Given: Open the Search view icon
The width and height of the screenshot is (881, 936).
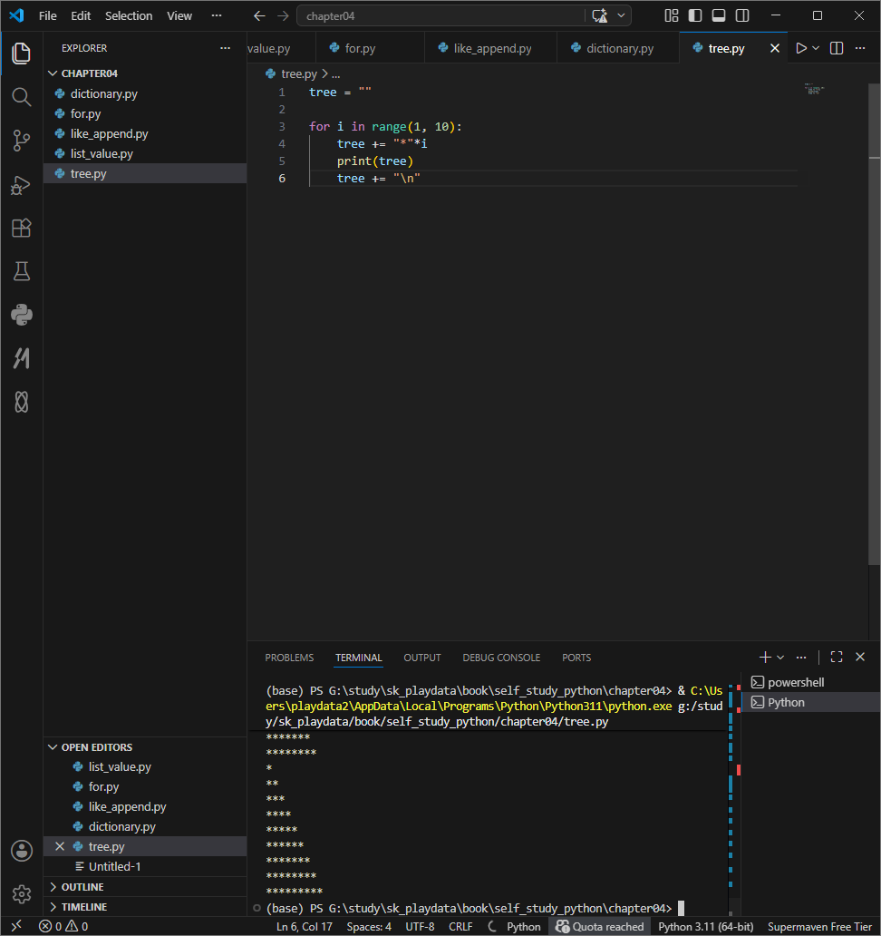Looking at the screenshot, I should pyautogui.click(x=22, y=97).
